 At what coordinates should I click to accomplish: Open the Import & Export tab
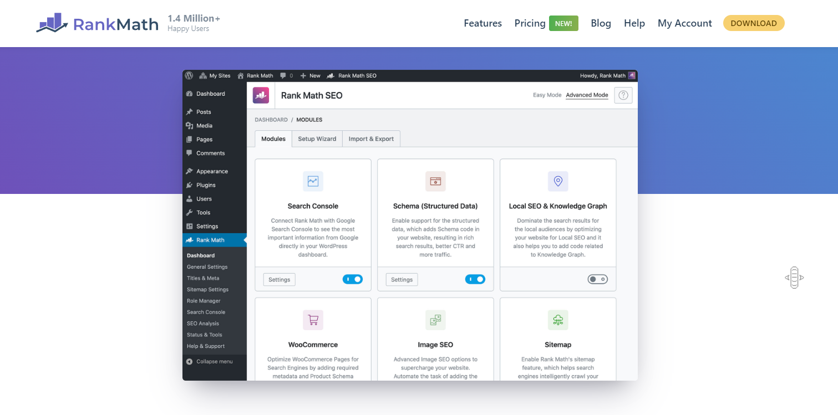[x=371, y=139]
